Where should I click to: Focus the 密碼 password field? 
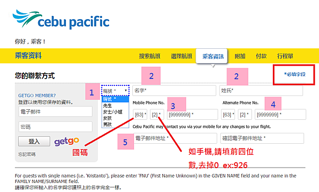(x=55, y=127)
